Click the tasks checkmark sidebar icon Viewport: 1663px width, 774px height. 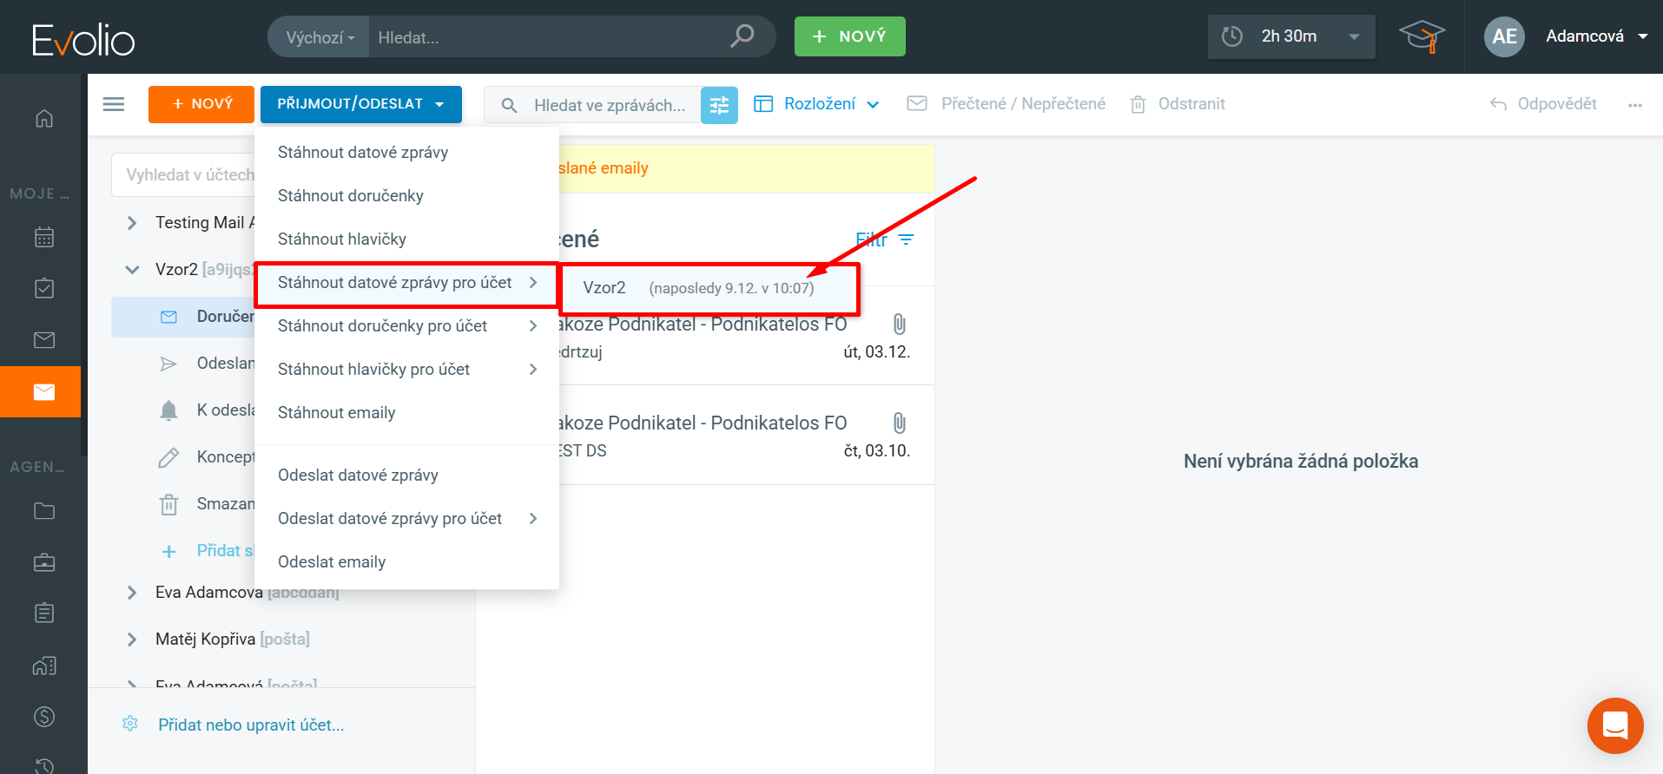tap(44, 288)
